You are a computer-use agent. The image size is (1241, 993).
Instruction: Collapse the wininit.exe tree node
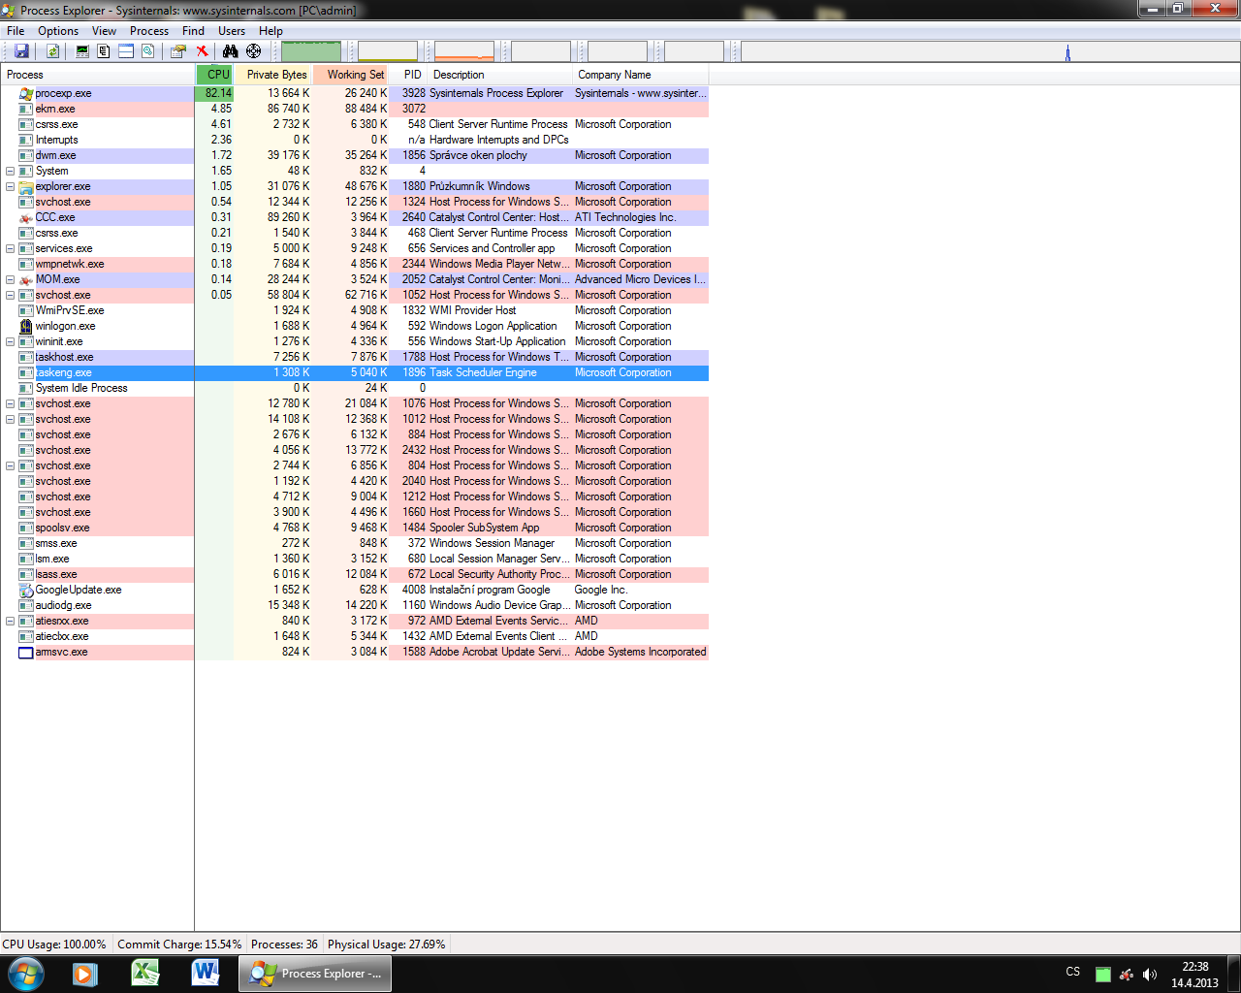[10, 341]
